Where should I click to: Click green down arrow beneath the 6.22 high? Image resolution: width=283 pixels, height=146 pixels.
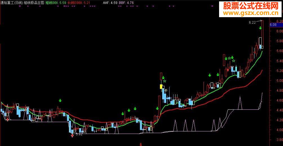(260, 28)
